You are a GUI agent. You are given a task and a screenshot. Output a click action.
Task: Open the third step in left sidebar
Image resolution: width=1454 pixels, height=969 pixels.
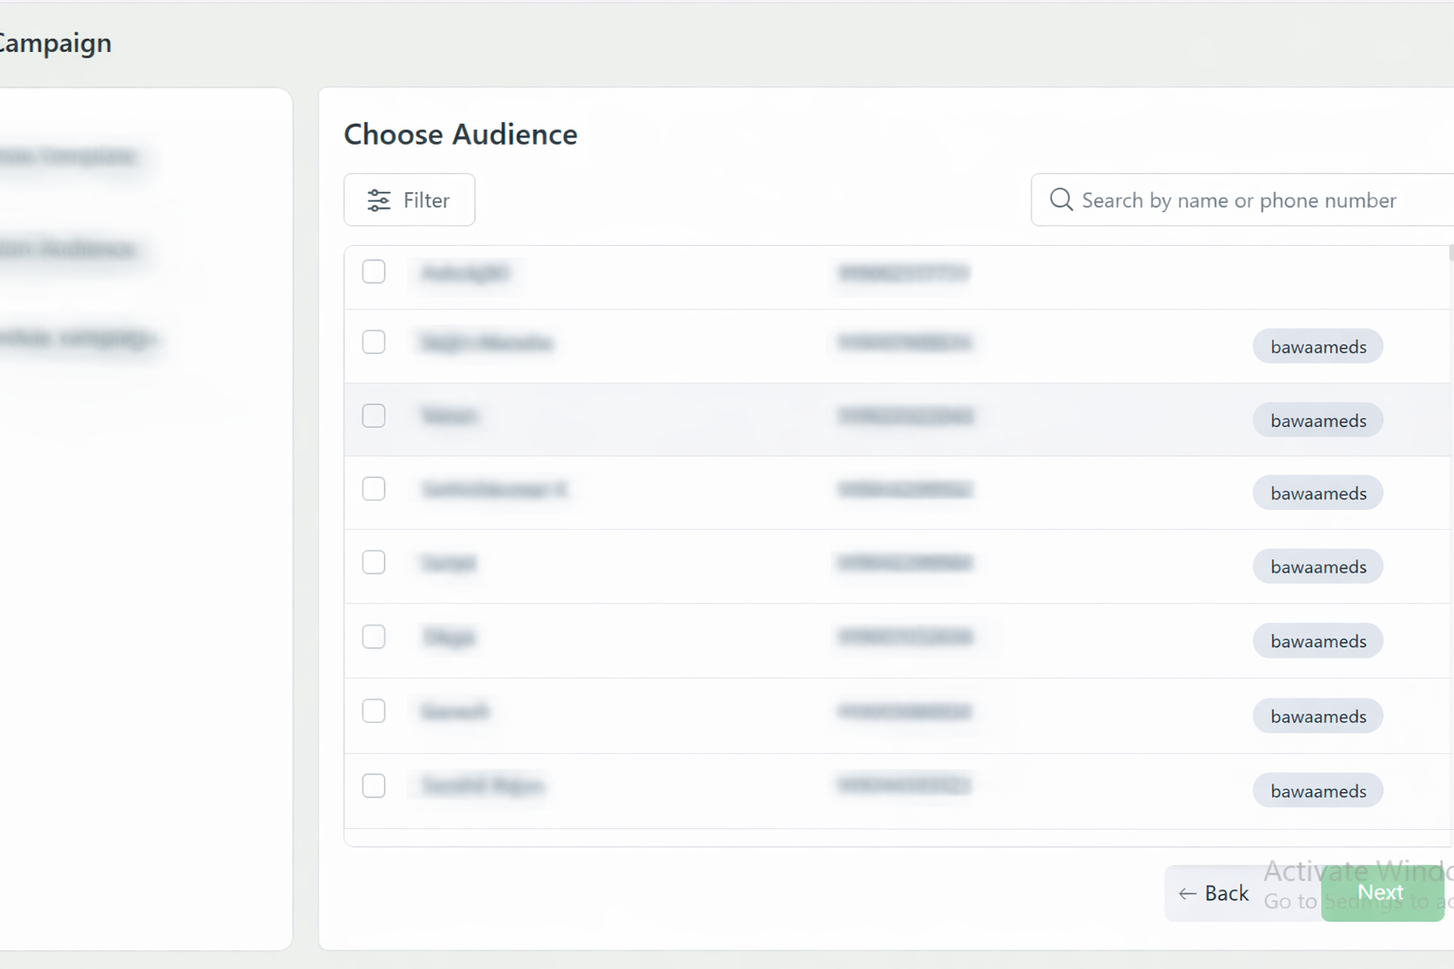click(x=76, y=338)
